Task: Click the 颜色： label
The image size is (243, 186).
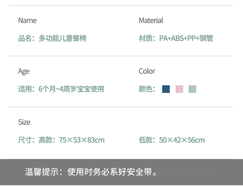Action: tap(148, 89)
